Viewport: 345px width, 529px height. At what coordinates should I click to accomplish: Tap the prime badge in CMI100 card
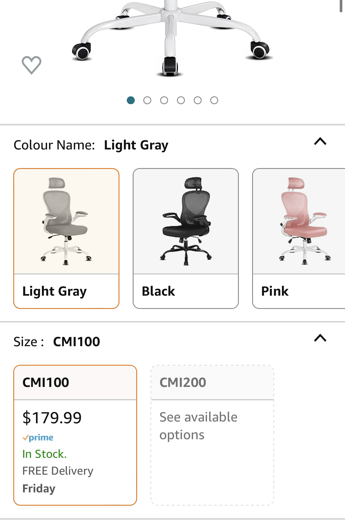tap(38, 437)
